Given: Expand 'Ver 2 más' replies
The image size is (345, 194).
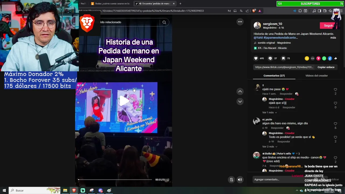Looking at the screenshot, I should coord(270,147).
